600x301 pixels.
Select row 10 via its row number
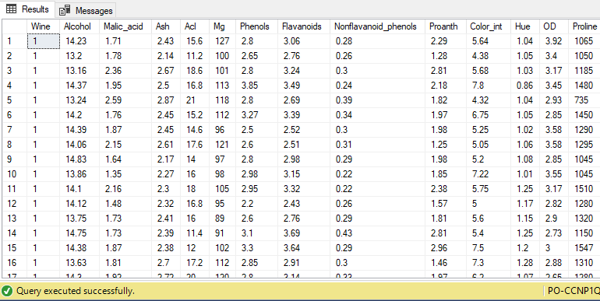15,173
